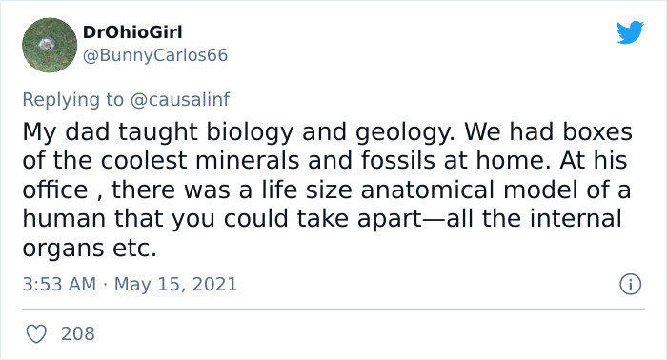Open the DrOhioGirl display name
Screen dimensions: 667x360
(x=132, y=32)
